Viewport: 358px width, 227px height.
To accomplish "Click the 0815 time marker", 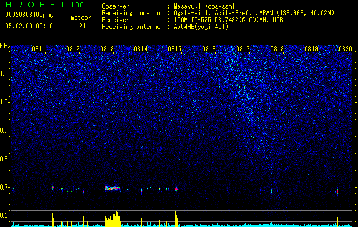I will [175, 49].
